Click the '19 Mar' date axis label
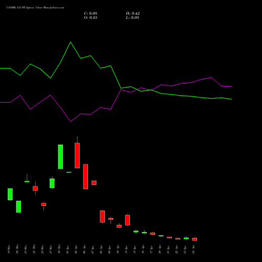Screen dimensions: 262x262 pos(9,249)
